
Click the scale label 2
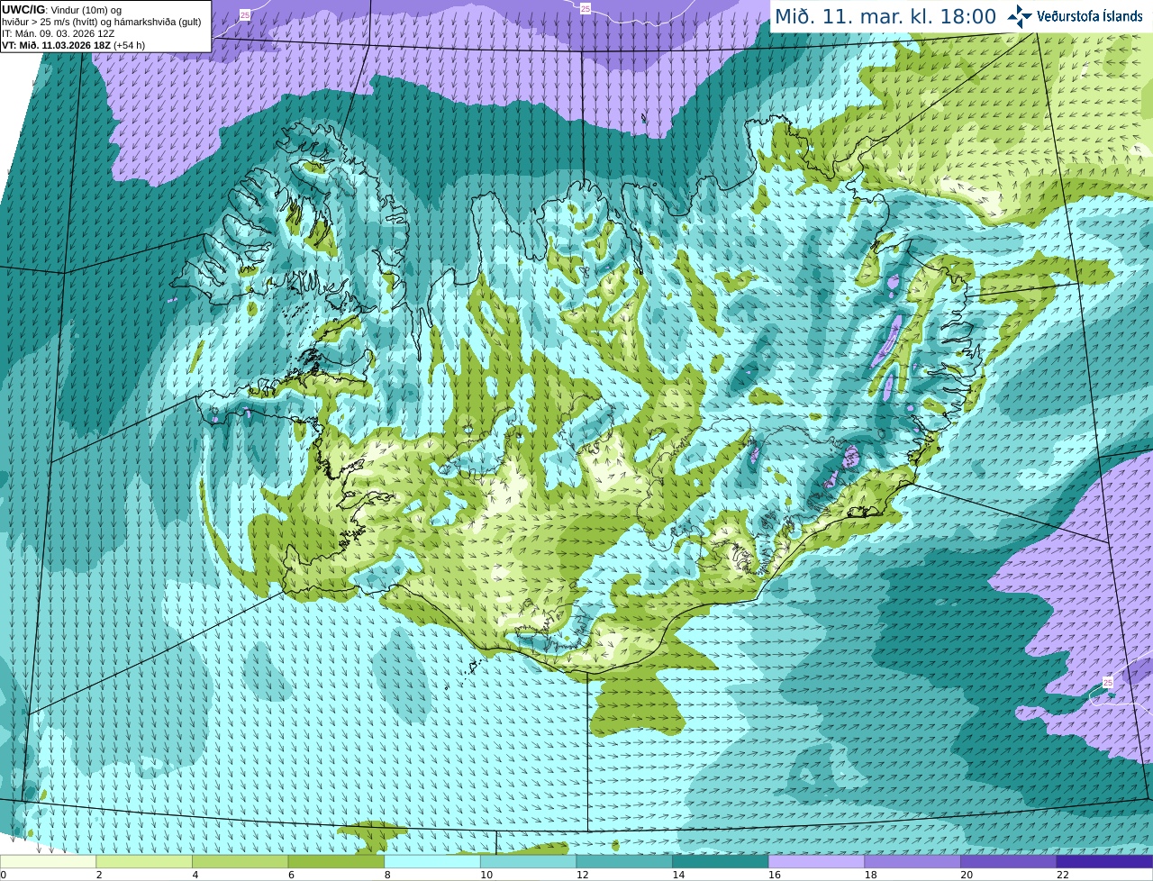(x=99, y=875)
